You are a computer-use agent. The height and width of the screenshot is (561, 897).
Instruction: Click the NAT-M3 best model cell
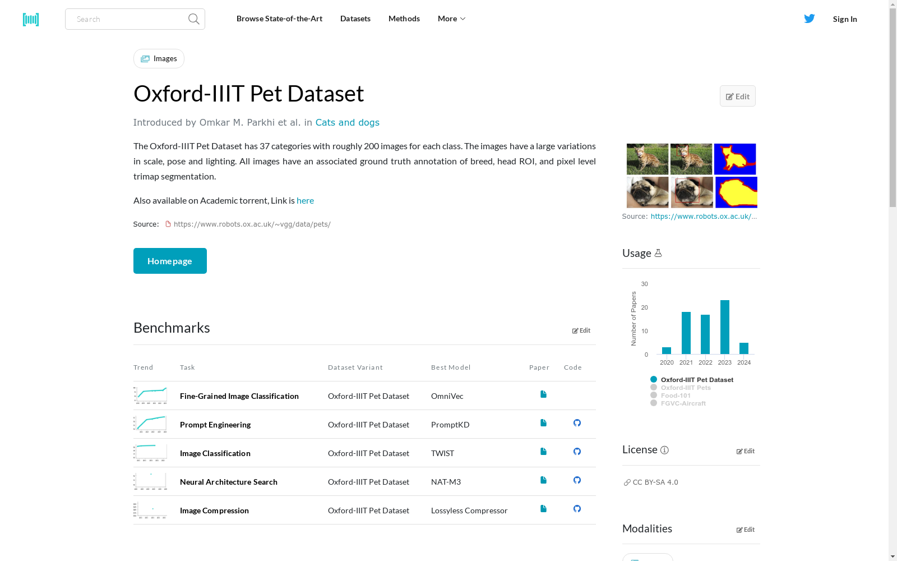coord(446,482)
